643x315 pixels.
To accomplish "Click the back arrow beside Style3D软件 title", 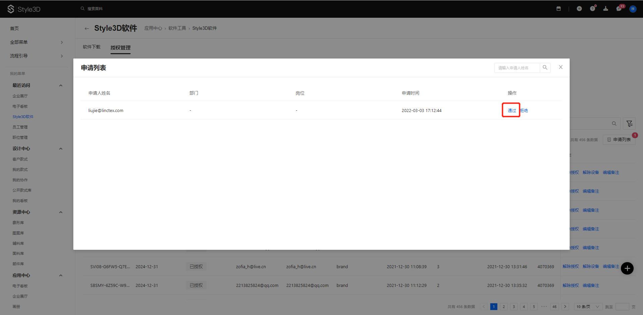I will 87,28.
